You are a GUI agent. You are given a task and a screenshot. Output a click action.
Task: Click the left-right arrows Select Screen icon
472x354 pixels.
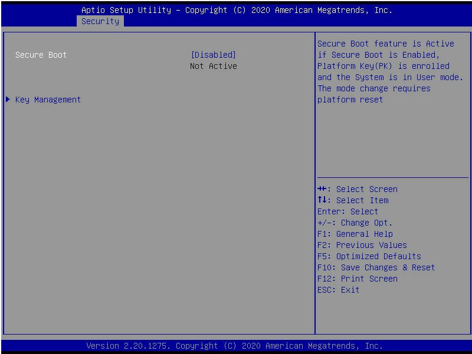[x=322, y=188]
